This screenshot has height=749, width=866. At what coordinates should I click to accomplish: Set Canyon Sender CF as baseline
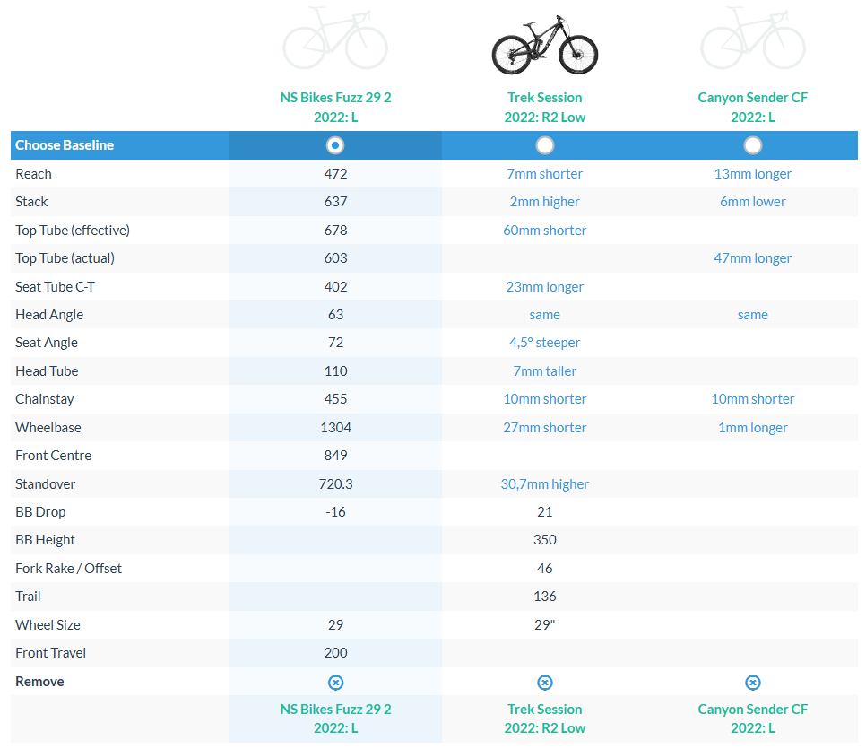click(x=753, y=145)
